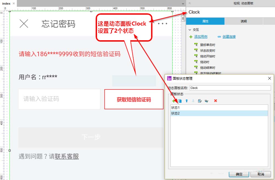
Task: Click the 请输入验证码 input field
Action: pyautogui.click(x=59, y=99)
